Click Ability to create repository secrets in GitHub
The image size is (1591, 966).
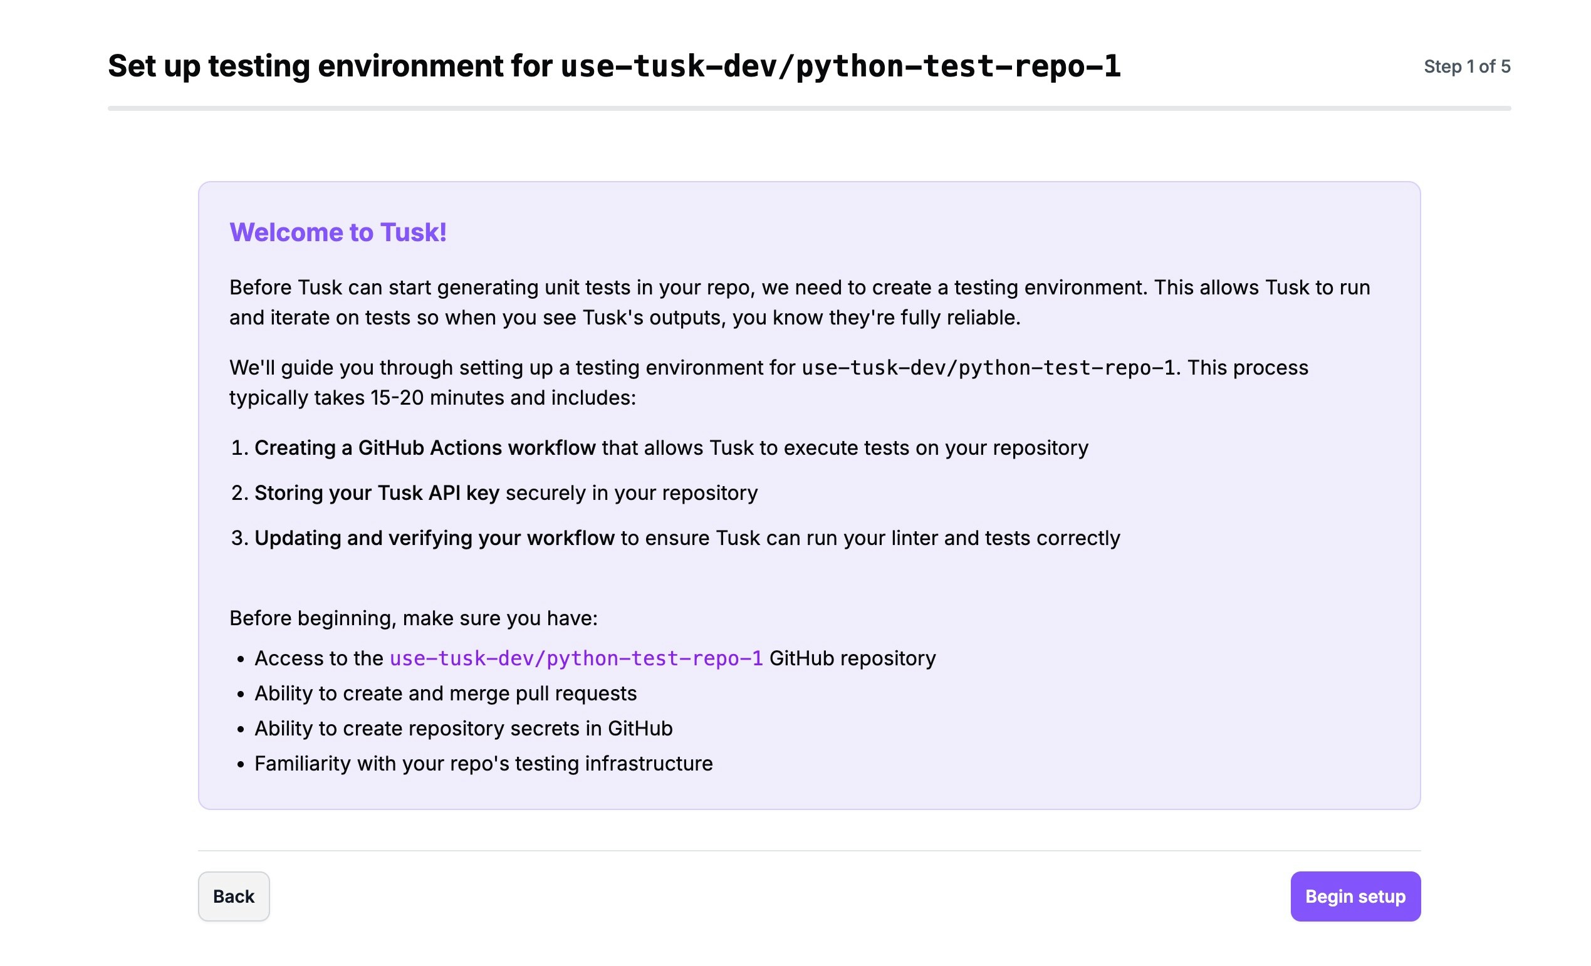(464, 729)
